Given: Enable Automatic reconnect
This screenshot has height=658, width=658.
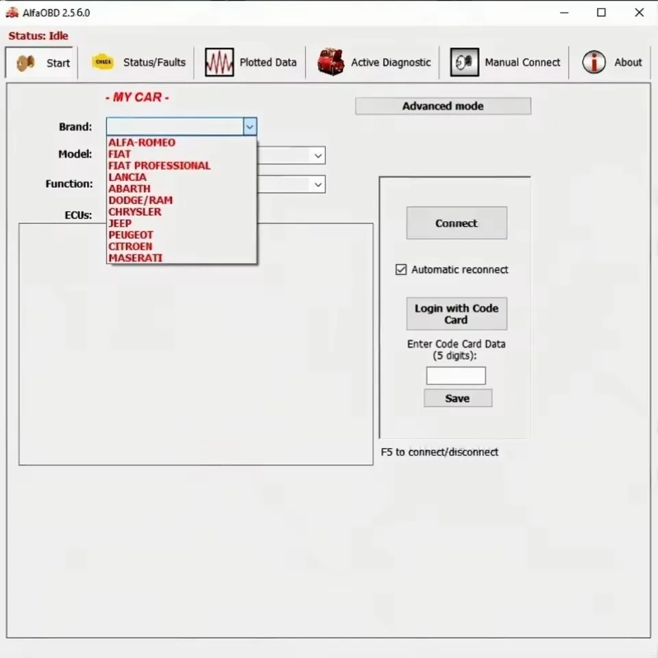Looking at the screenshot, I should tap(401, 269).
